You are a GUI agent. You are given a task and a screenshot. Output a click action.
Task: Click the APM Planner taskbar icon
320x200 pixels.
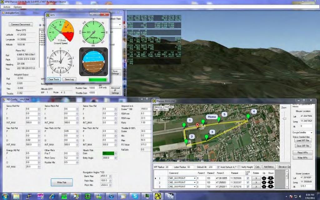(x=158, y=196)
